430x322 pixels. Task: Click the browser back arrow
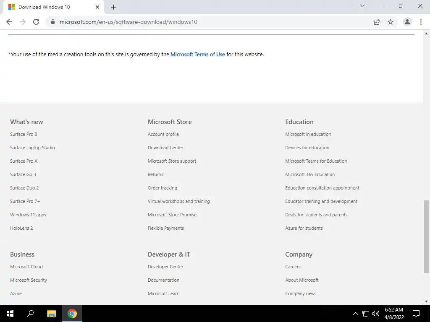[9, 22]
